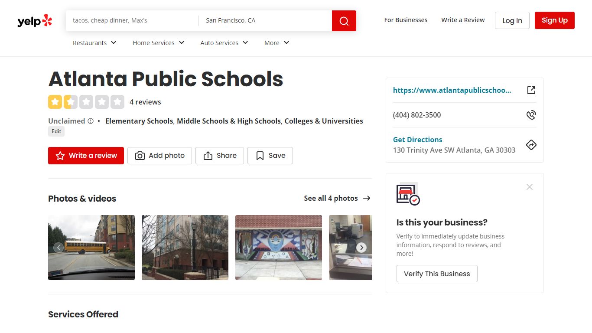Click the business storefront verification icon

tap(408, 194)
